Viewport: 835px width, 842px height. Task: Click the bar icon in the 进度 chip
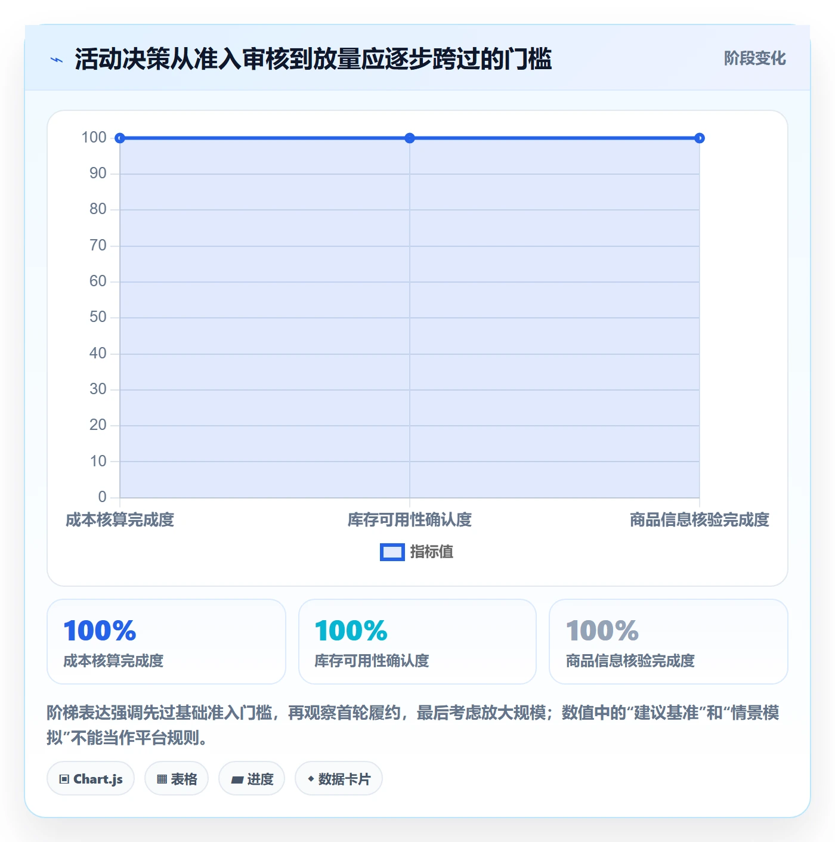(x=237, y=779)
